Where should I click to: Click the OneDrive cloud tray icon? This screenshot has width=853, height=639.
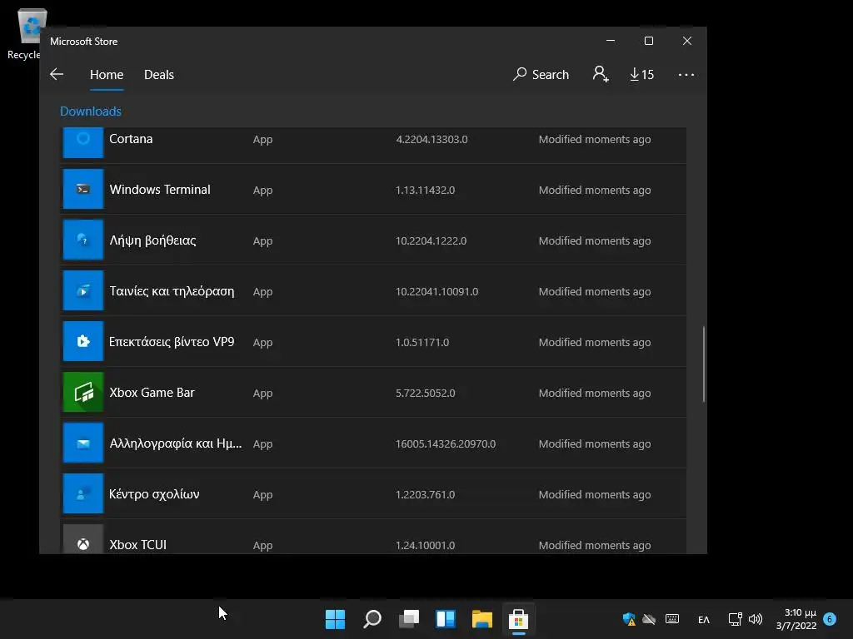point(649,619)
